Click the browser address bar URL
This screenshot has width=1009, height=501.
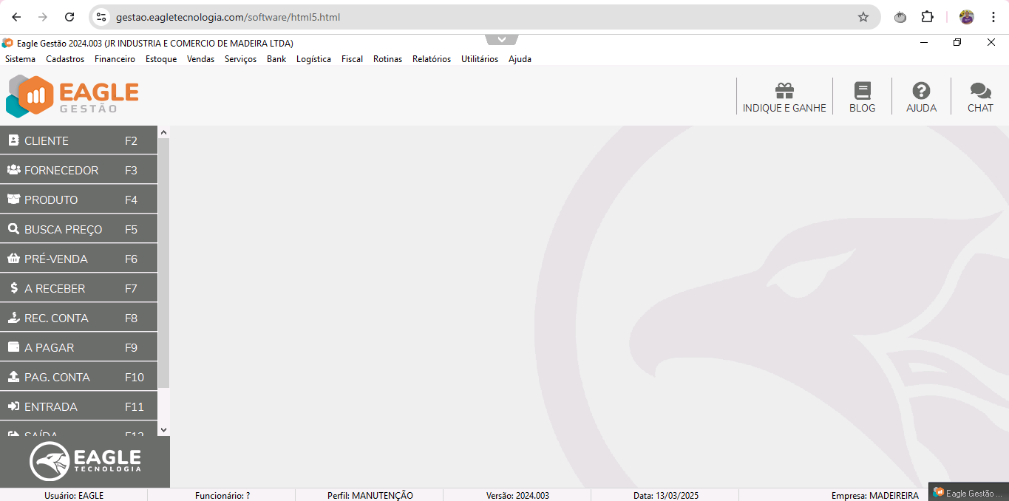coord(228,17)
